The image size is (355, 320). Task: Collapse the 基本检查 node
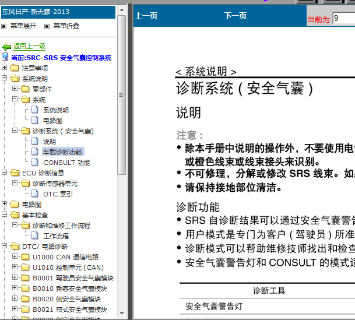click(x=4, y=214)
